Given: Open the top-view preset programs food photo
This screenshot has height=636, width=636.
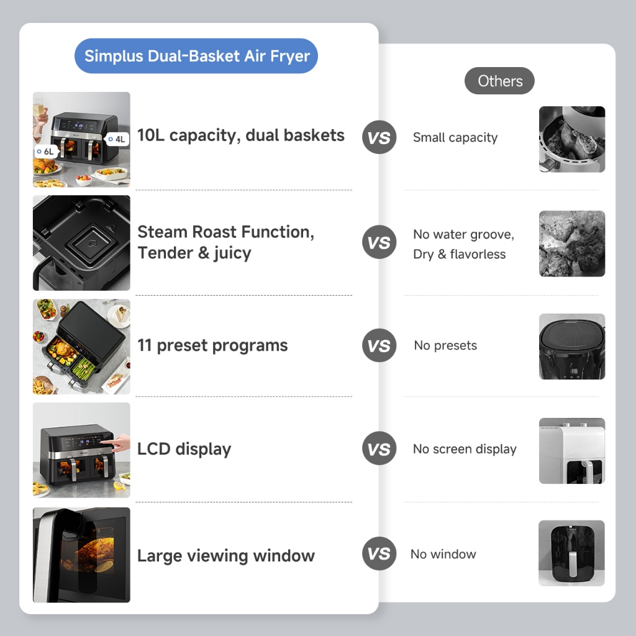Looking at the screenshot, I should [81, 347].
